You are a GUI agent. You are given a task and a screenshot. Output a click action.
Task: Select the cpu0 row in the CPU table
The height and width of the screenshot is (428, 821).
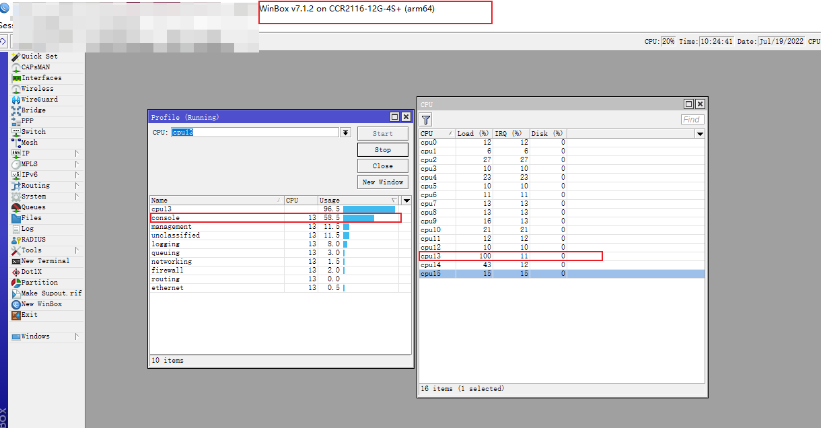(x=562, y=143)
